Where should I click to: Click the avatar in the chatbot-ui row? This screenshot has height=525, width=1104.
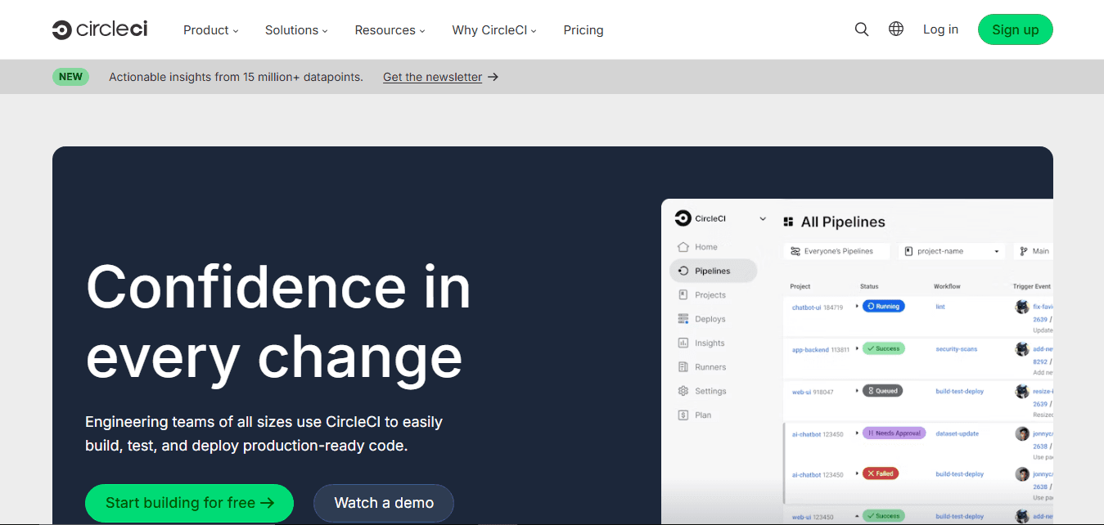(x=1022, y=307)
